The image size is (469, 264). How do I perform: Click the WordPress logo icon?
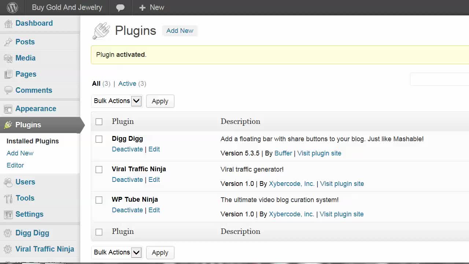[x=12, y=7]
